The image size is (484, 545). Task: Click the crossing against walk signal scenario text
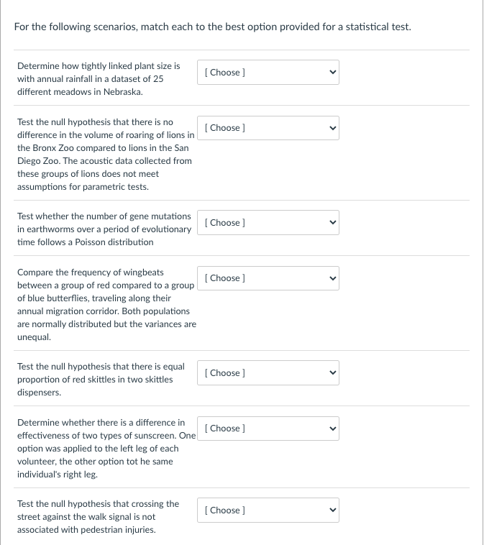(98, 516)
